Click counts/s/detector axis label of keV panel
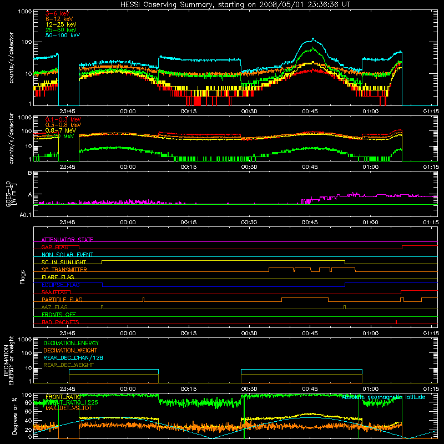Viewport: 444px width, 444px height. point(11,58)
